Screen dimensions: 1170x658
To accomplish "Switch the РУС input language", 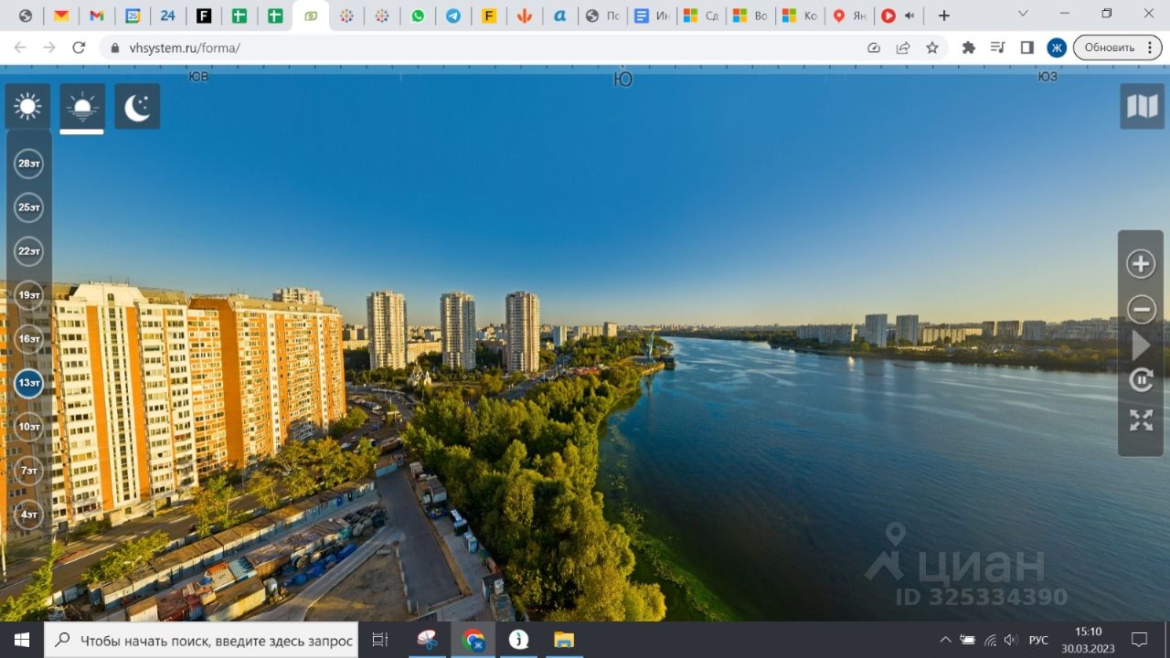I will [x=1038, y=640].
